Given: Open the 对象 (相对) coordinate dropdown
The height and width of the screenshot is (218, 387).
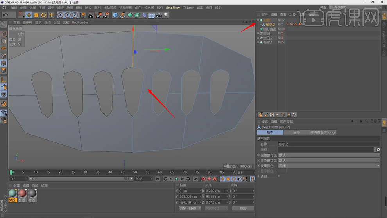Looking at the screenshot, I should [190, 208].
